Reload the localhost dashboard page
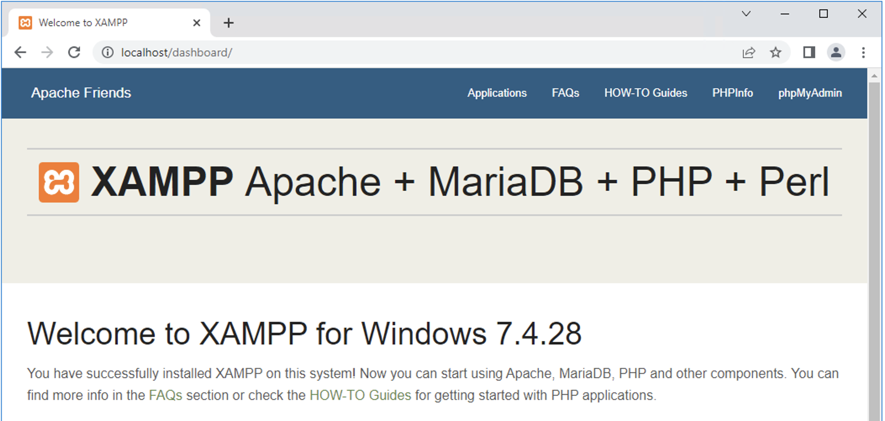This screenshot has width=885, height=421. (74, 53)
